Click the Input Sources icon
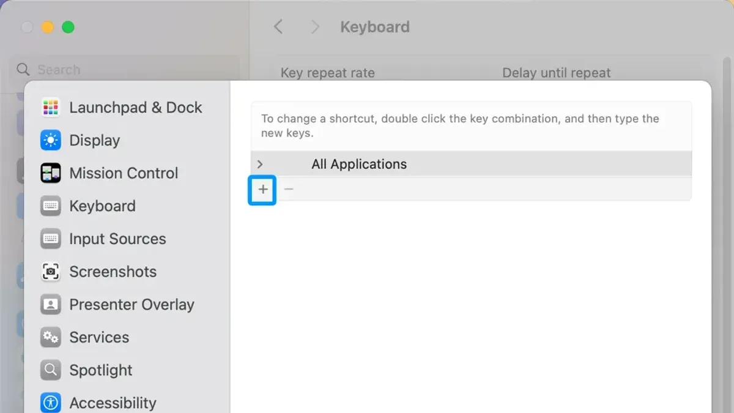Screen dimensions: 734x413 51,239
